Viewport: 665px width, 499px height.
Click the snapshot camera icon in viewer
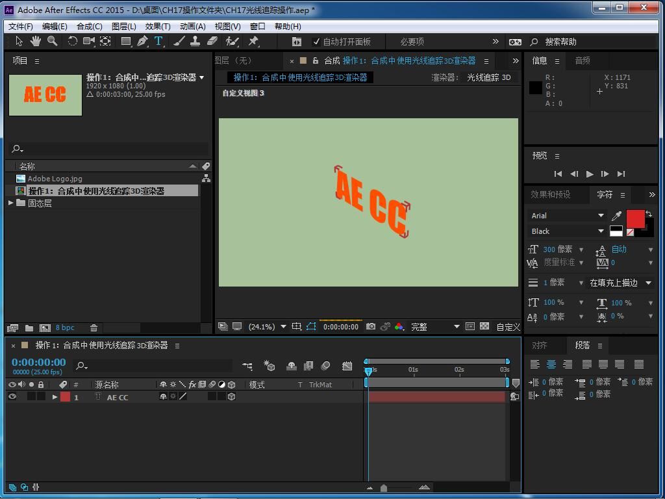point(371,326)
